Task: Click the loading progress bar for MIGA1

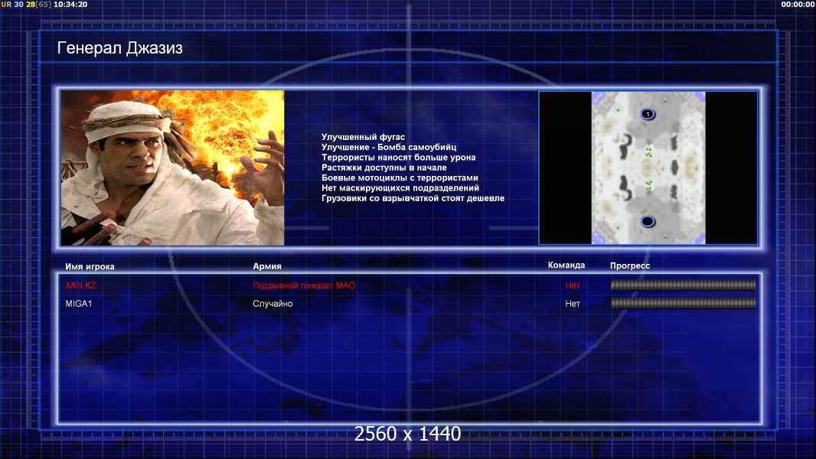Action: click(x=683, y=303)
